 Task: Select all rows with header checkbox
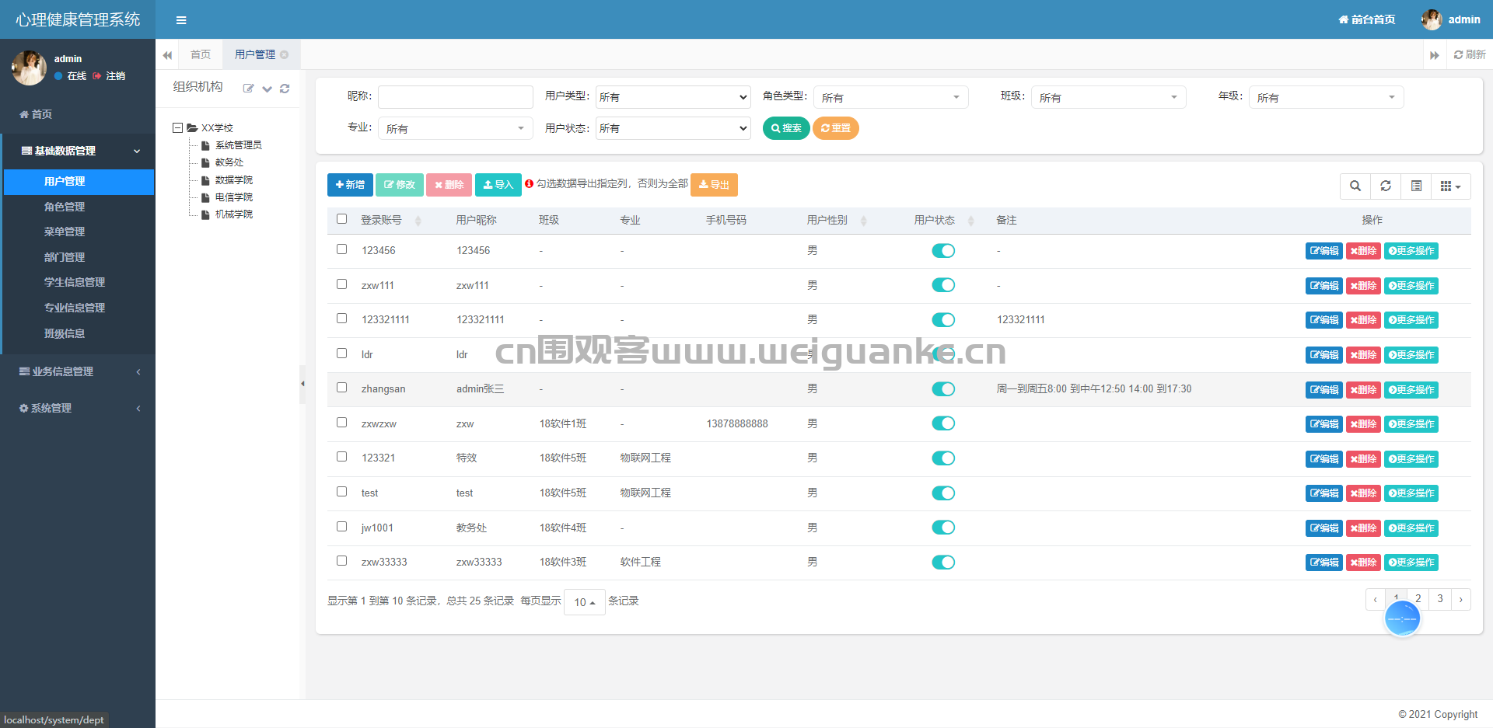(341, 219)
